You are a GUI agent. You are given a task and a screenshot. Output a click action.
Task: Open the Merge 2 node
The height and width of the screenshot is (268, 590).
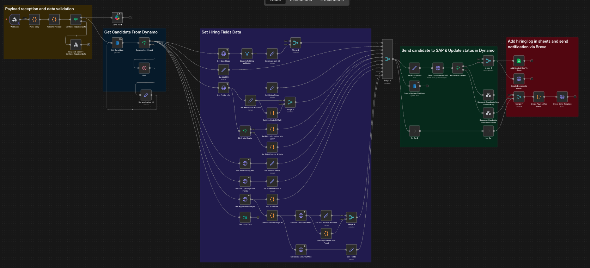[296, 43]
